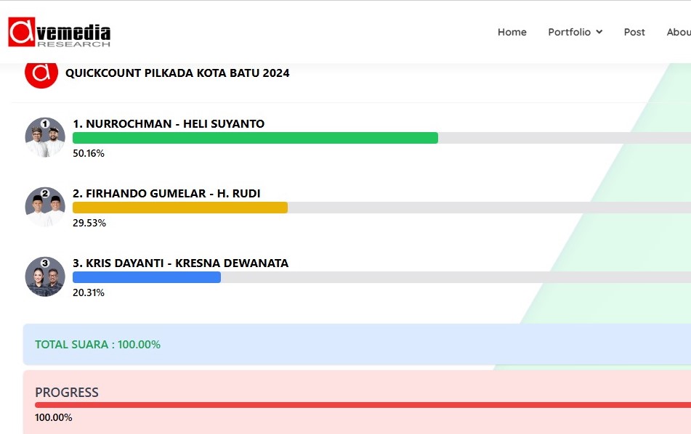Click the Nurrochman - Heli Suyanto candidate photo
691x434 pixels.
pyautogui.click(x=45, y=137)
